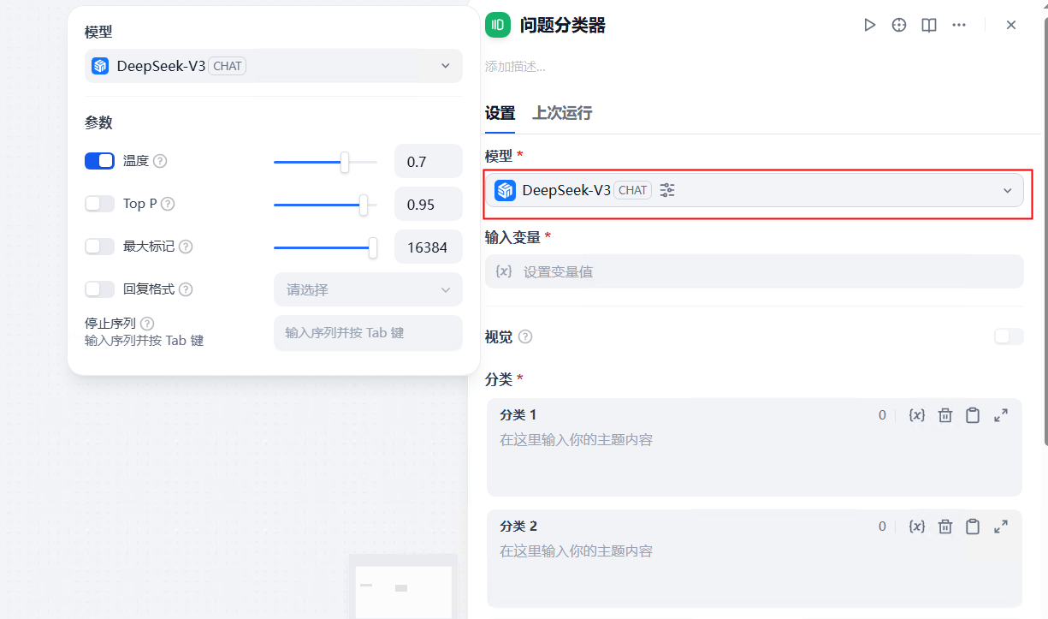Open documentation via book icon
The height and width of the screenshot is (619, 1048).
click(x=928, y=25)
